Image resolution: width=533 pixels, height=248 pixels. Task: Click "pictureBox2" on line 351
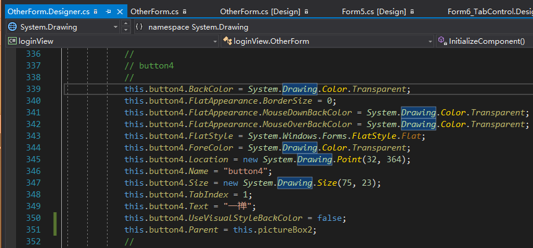(285, 230)
